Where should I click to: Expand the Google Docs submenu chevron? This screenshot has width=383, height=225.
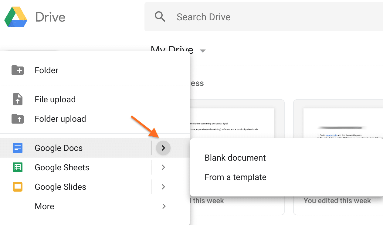click(163, 148)
